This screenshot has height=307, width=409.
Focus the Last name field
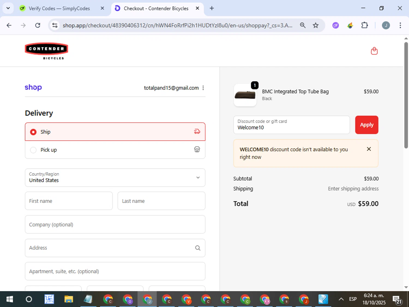[x=161, y=201]
